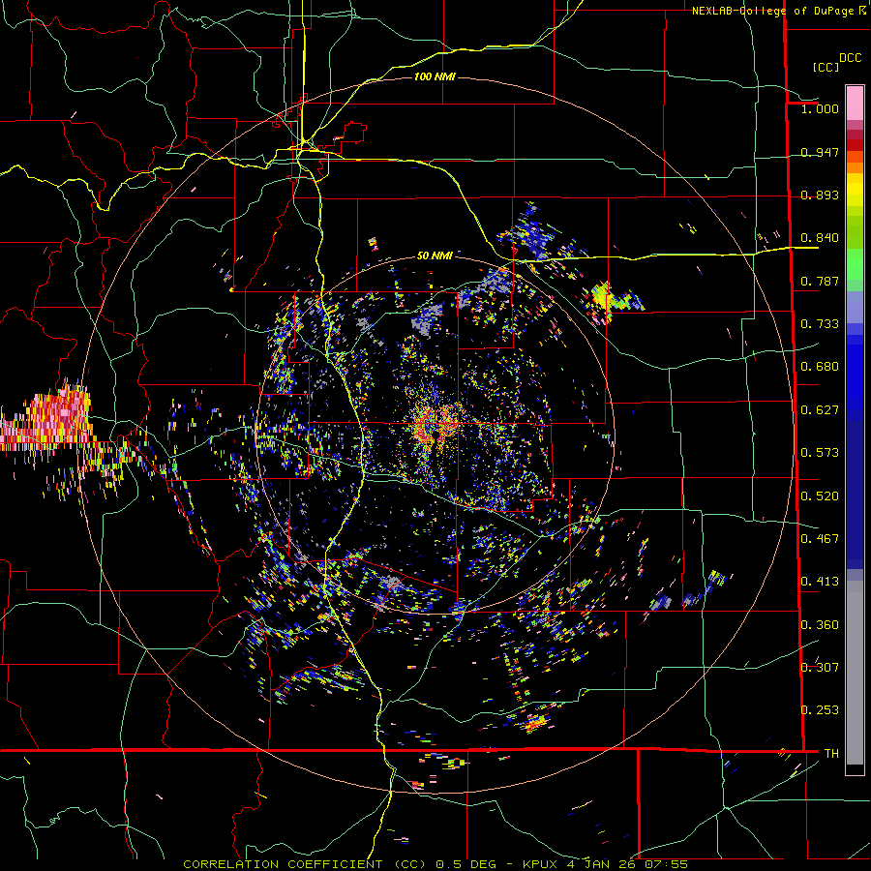Click the 0.573 legend value
The image size is (871, 871).
pos(820,453)
